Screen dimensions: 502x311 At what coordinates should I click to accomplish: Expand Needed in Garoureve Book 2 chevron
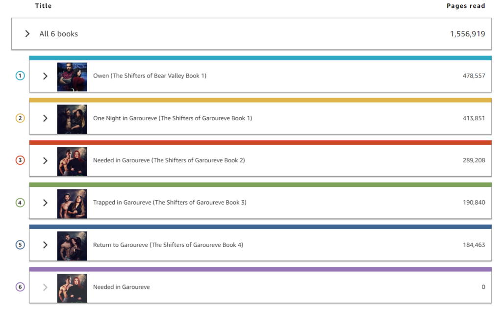[45, 160]
